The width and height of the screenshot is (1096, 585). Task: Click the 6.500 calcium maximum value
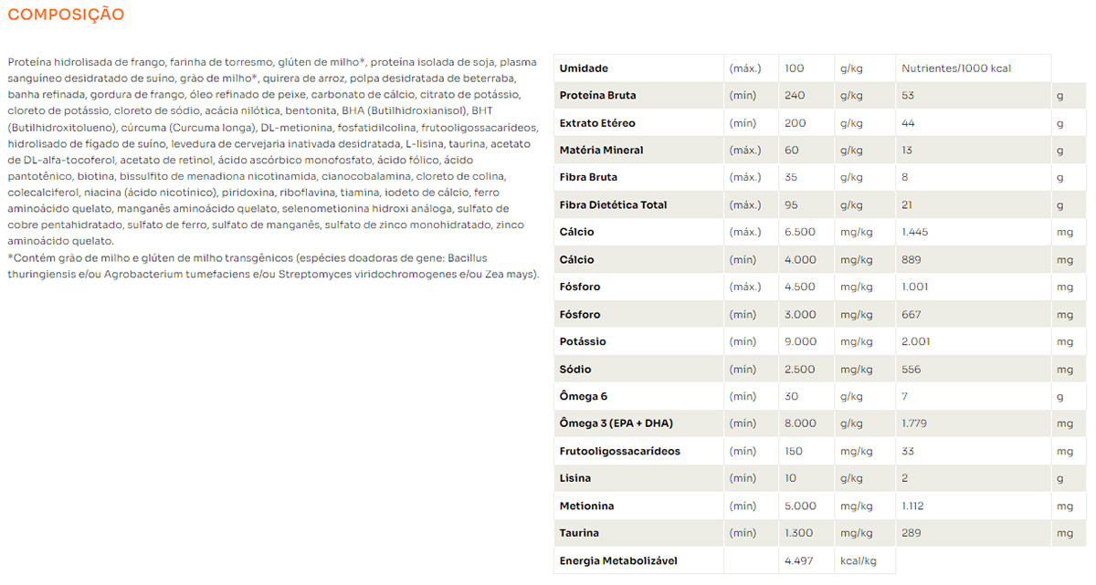point(800,233)
